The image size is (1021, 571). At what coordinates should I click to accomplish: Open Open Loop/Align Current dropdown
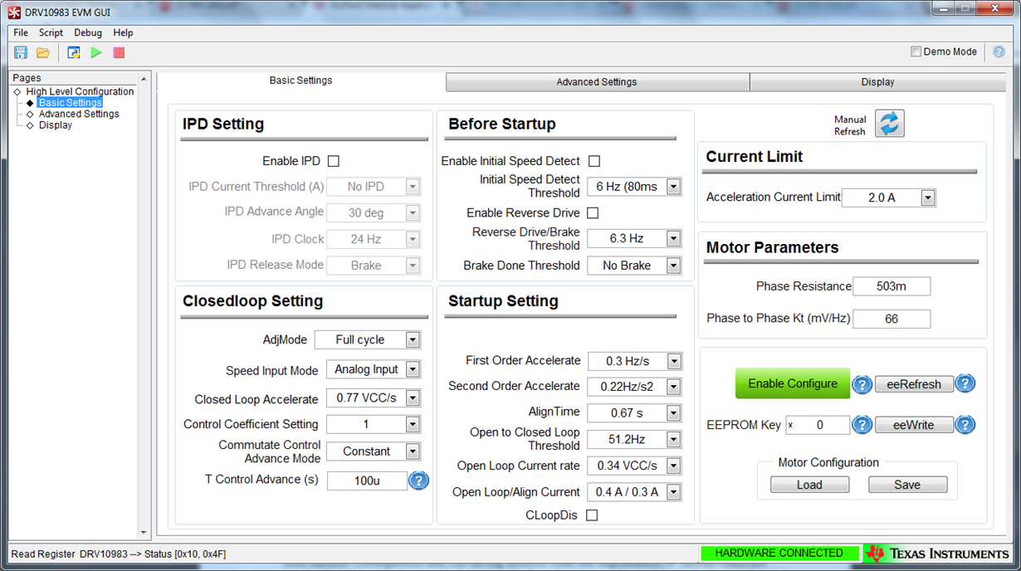[x=635, y=492]
